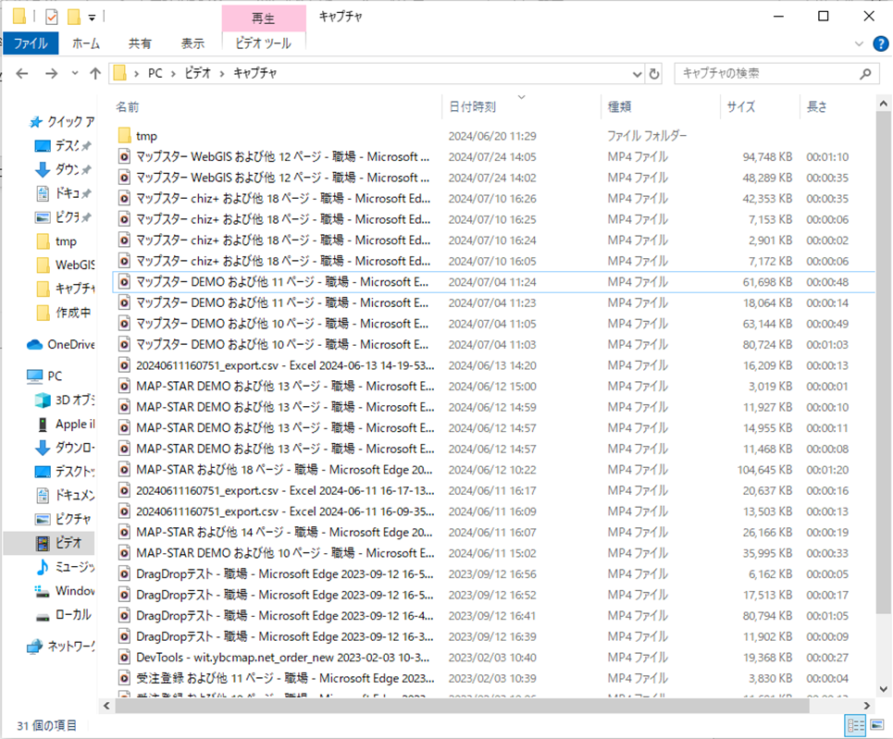Sort by 名前 column header

click(128, 106)
